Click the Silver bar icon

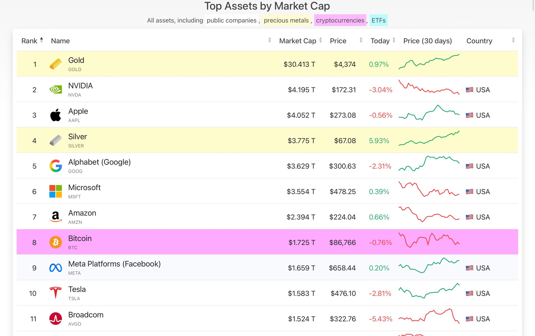tap(55, 141)
